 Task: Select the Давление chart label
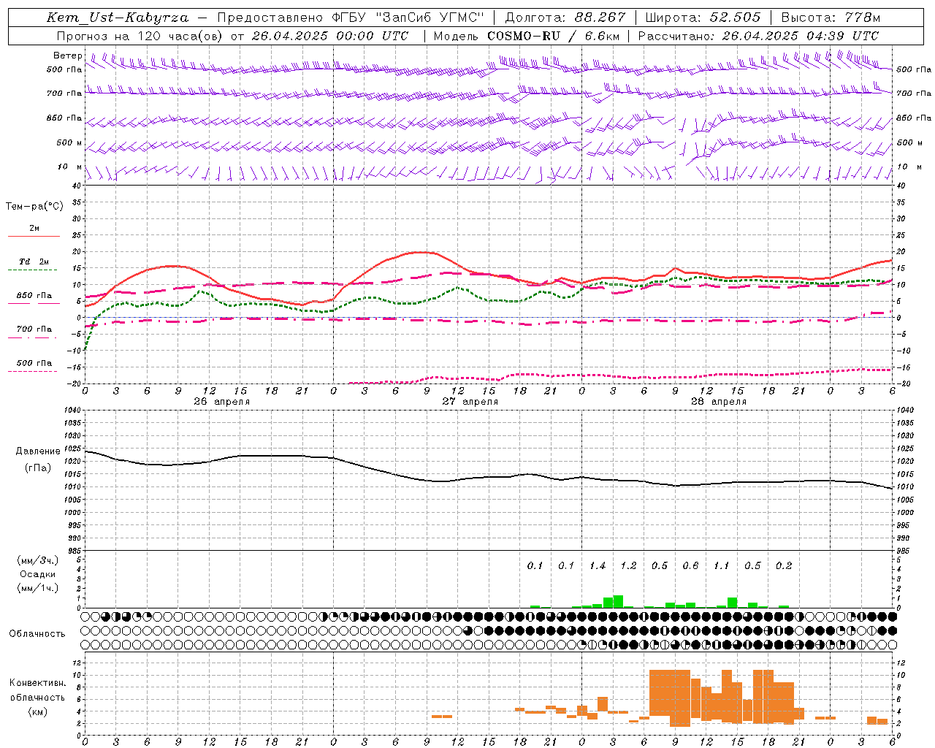coord(38,451)
